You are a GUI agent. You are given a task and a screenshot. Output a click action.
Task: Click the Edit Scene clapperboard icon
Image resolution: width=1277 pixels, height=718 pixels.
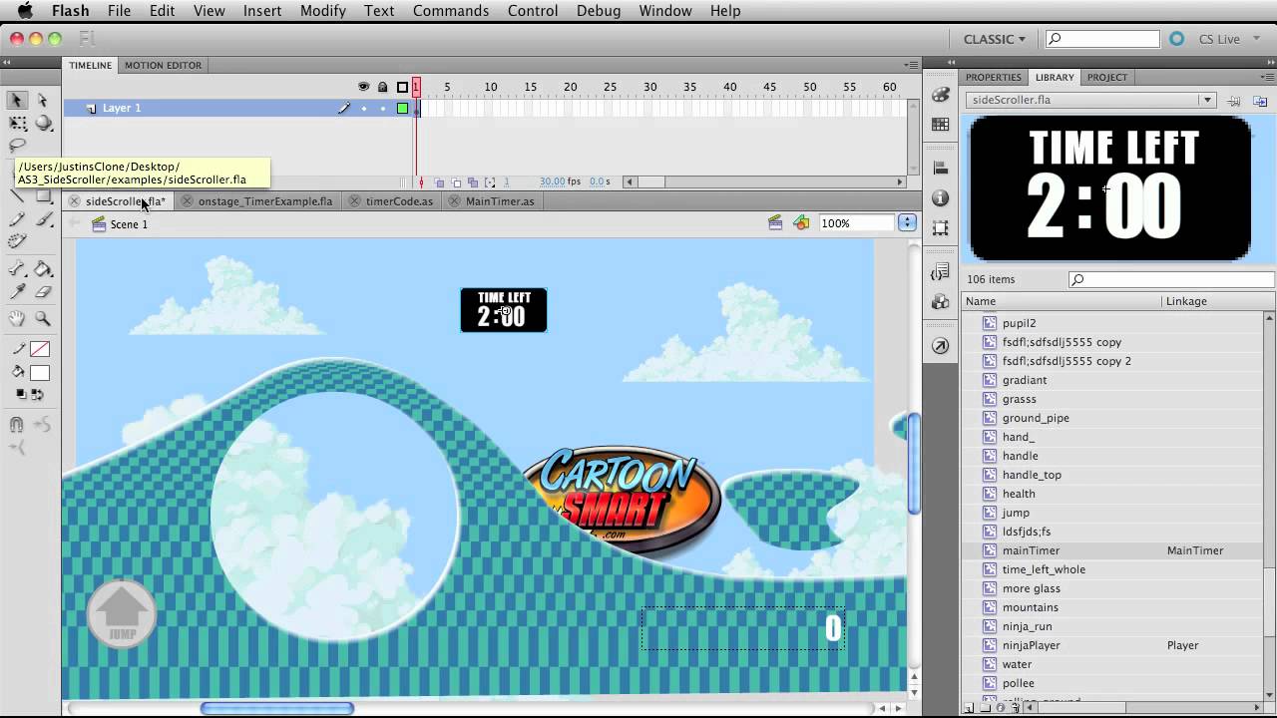775,223
